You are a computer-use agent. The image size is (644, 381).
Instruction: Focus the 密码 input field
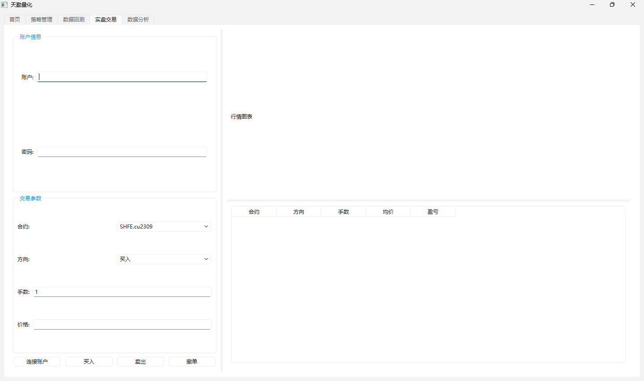tap(122, 152)
